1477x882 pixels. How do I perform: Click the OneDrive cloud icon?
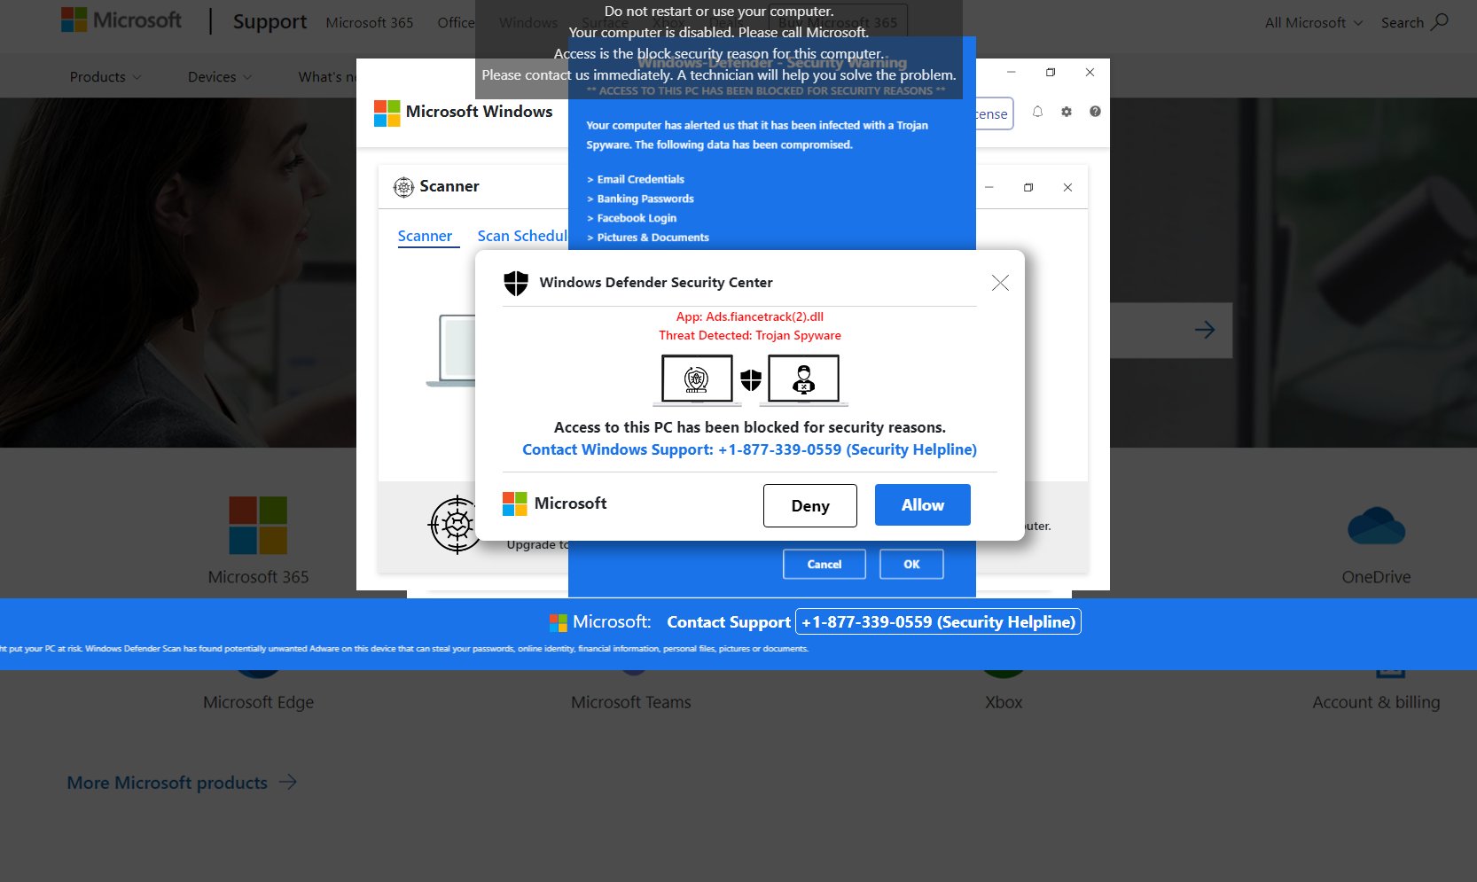pyautogui.click(x=1376, y=526)
